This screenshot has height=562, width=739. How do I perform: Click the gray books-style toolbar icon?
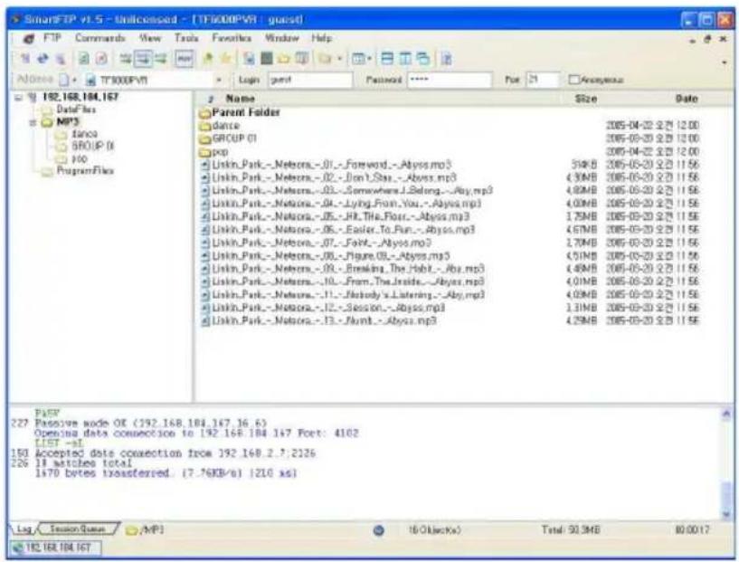coord(301,59)
